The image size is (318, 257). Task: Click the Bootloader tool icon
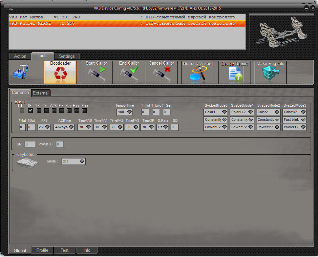point(60,72)
